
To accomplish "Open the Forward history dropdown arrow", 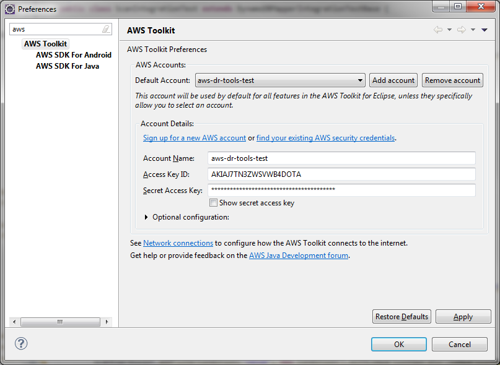I will (473, 30).
